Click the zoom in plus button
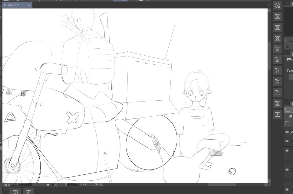This screenshot has height=194, width=293. pos(42,185)
